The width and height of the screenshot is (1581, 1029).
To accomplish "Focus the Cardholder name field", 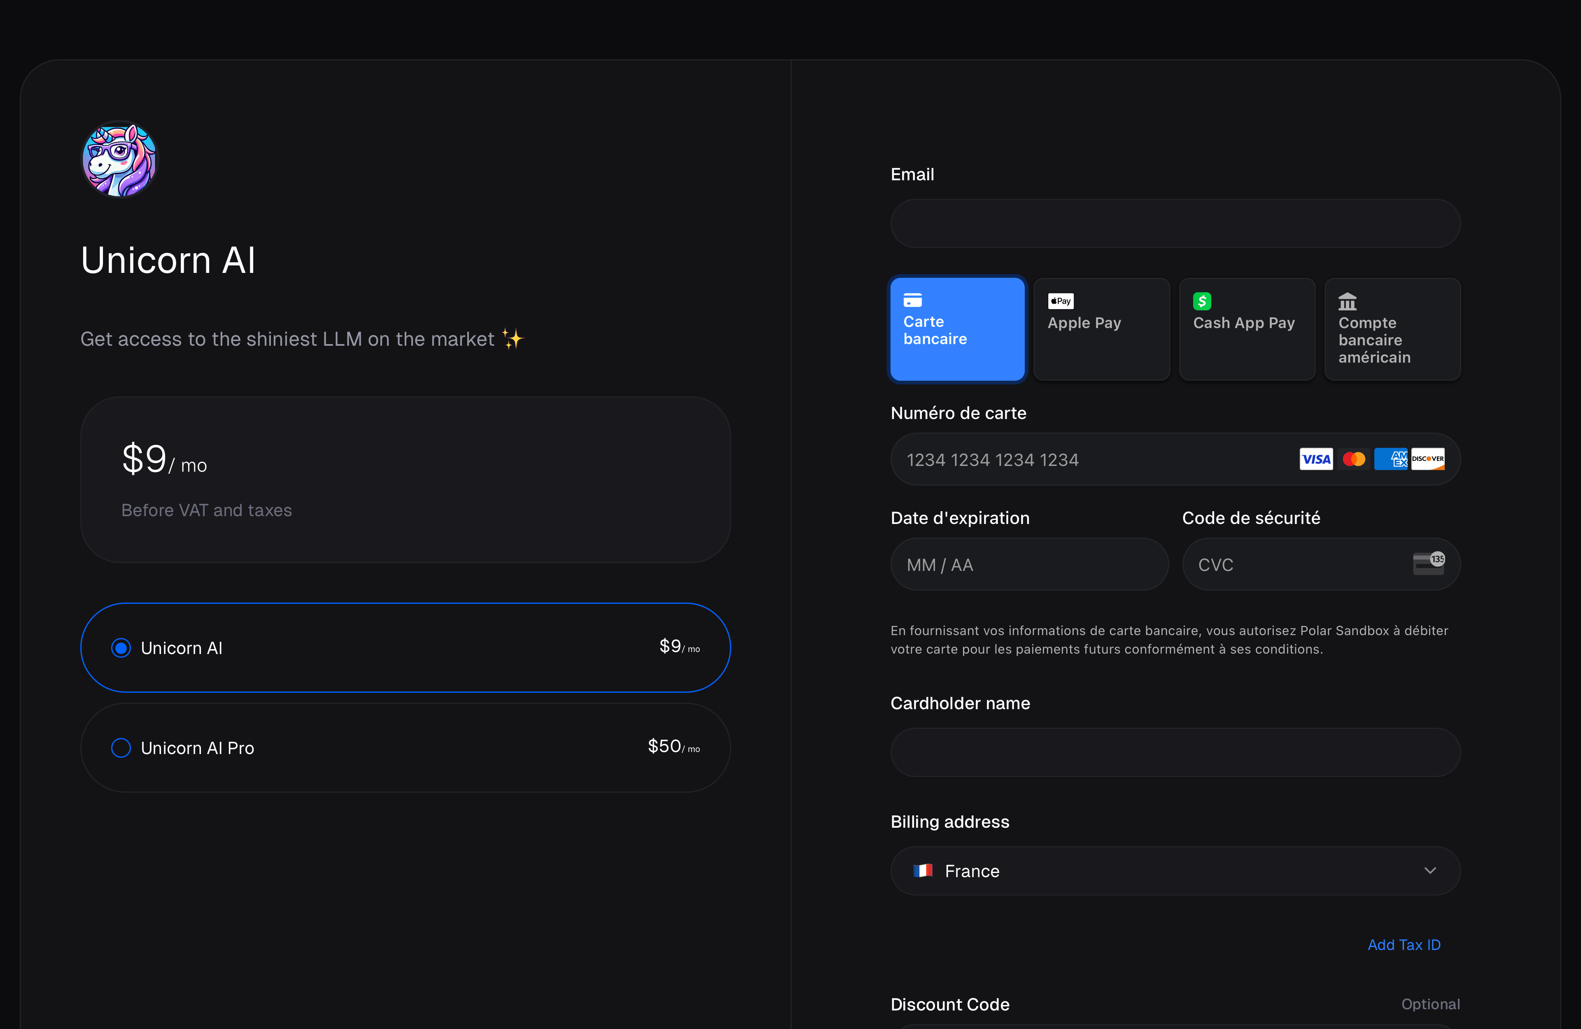I will click(x=1175, y=752).
